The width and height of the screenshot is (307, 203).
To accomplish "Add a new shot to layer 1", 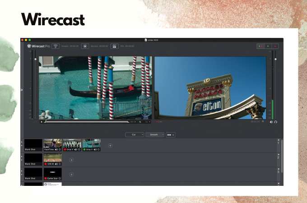I will coord(110,145).
